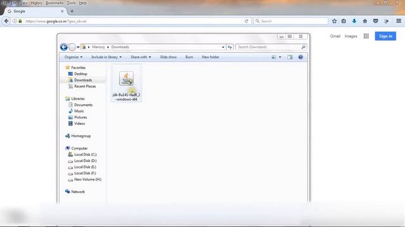Open the Tools menu
405x227 pixels.
pos(71,3)
